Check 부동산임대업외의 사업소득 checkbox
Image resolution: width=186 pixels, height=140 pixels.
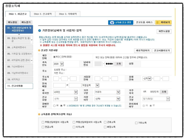click(74, 122)
